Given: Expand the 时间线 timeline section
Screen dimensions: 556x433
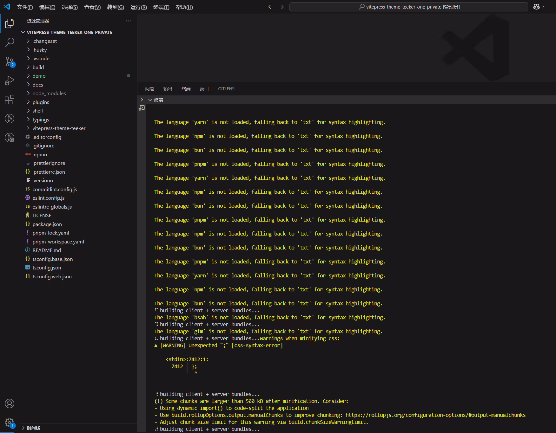Looking at the screenshot, I should [x=23, y=428].
